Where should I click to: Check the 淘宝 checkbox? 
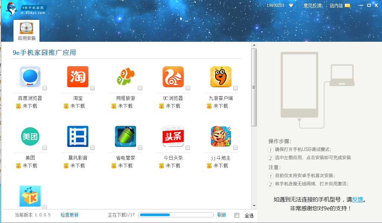tap(92, 88)
